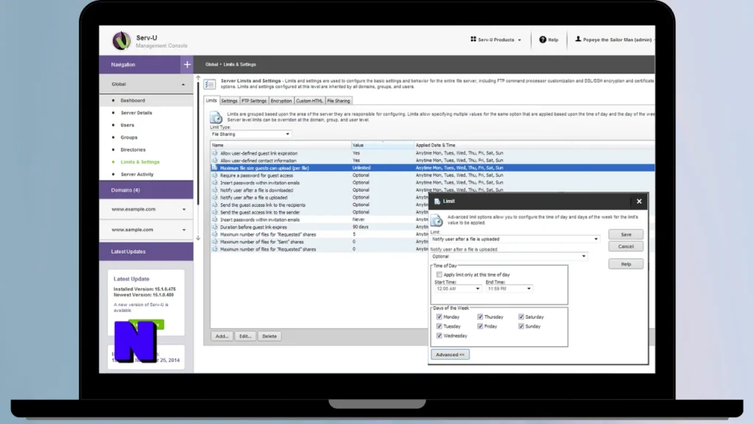Click the navigation panel scroll up arrow

pyautogui.click(x=198, y=78)
